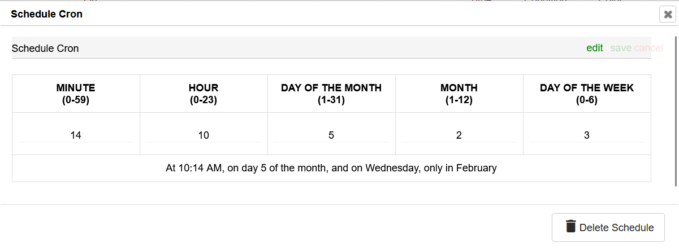This screenshot has height=252, width=679.
Task: Select the month field showing 2
Action: (x=459, y=135)
